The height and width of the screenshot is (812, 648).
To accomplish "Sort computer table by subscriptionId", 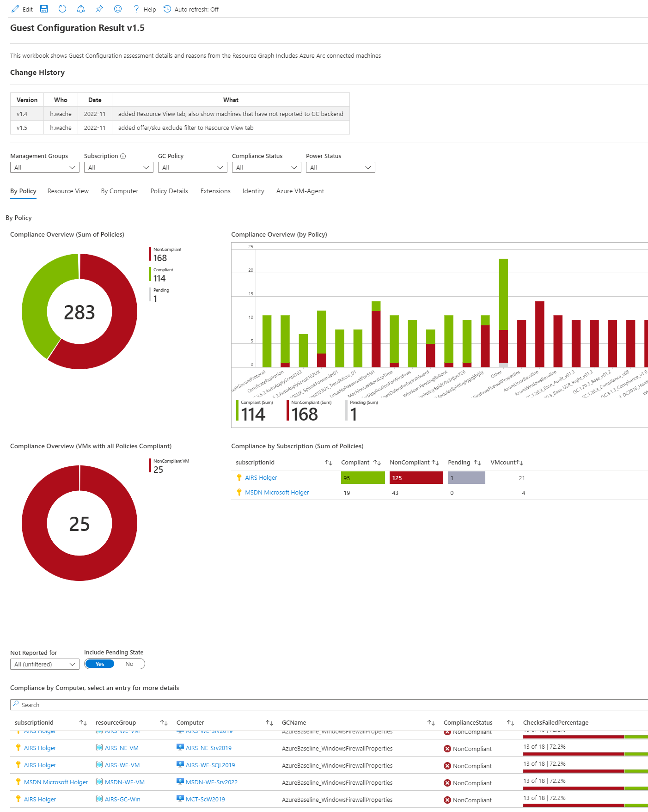I will click(83, 723).
